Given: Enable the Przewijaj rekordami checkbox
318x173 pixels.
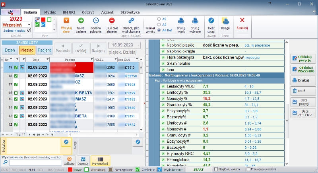Looking at the screenshot, I should click(x=249, y=169).
